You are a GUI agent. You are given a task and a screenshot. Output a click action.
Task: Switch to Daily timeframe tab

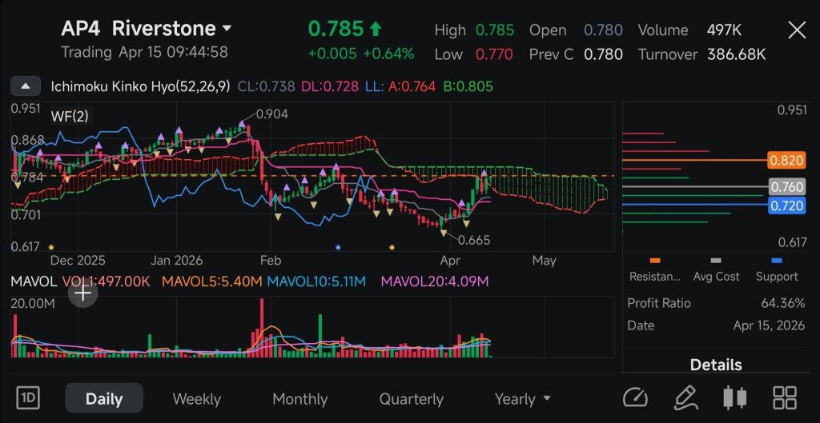coord(104,399)
